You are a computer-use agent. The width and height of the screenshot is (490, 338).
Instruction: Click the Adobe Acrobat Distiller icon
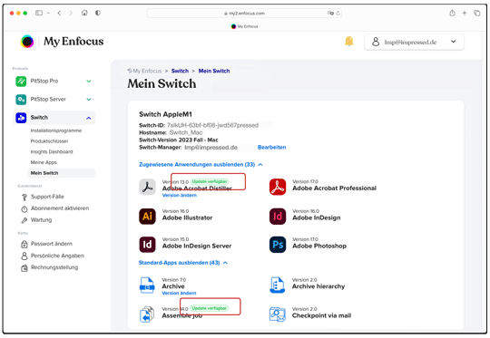pyautogui.click(x=147, y=187)
